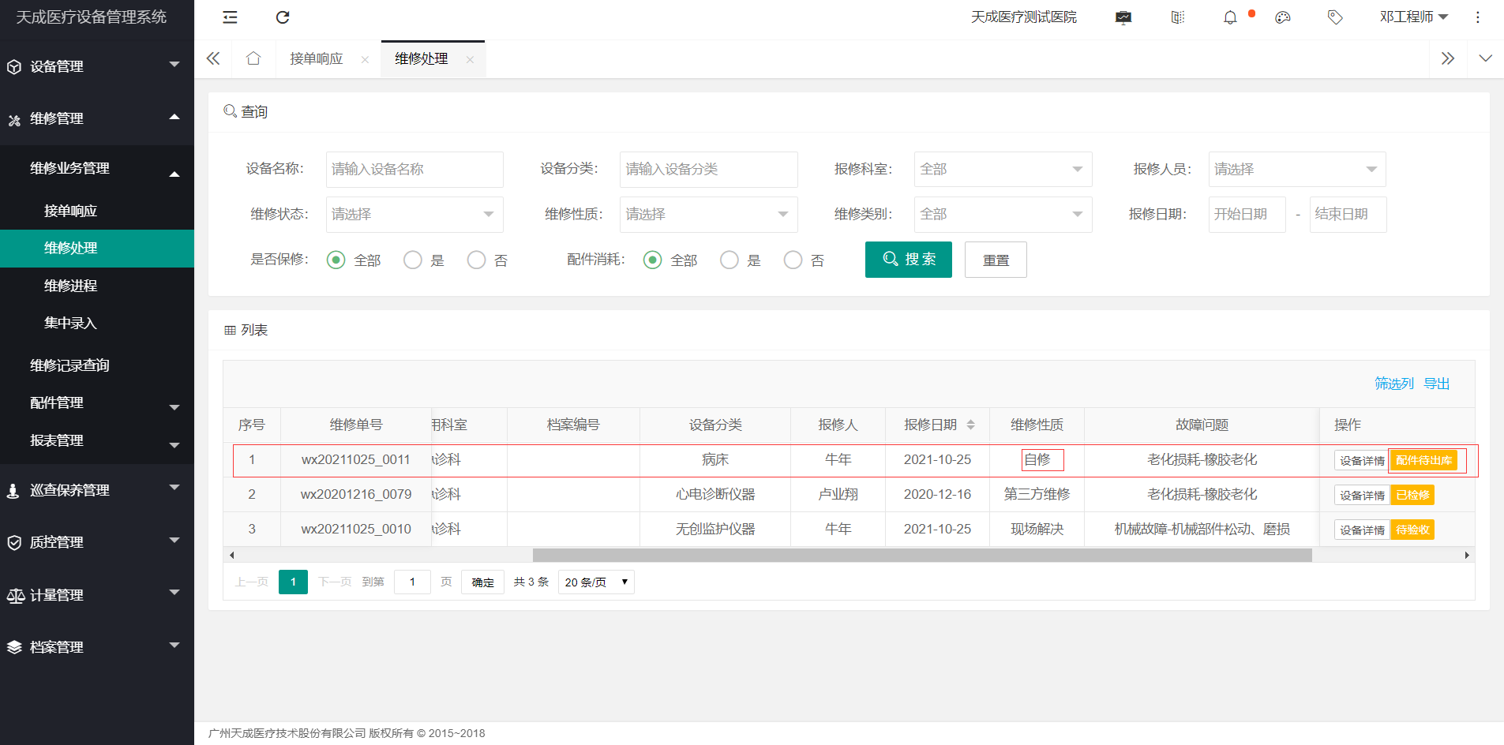Go to home tab icon

point(253,58)
